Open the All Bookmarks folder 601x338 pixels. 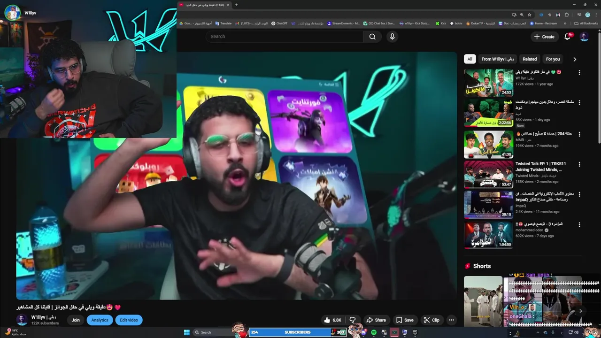(x=586, y=23)
